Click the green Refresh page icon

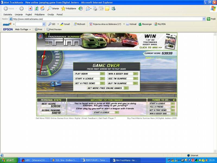pos(36,9)
